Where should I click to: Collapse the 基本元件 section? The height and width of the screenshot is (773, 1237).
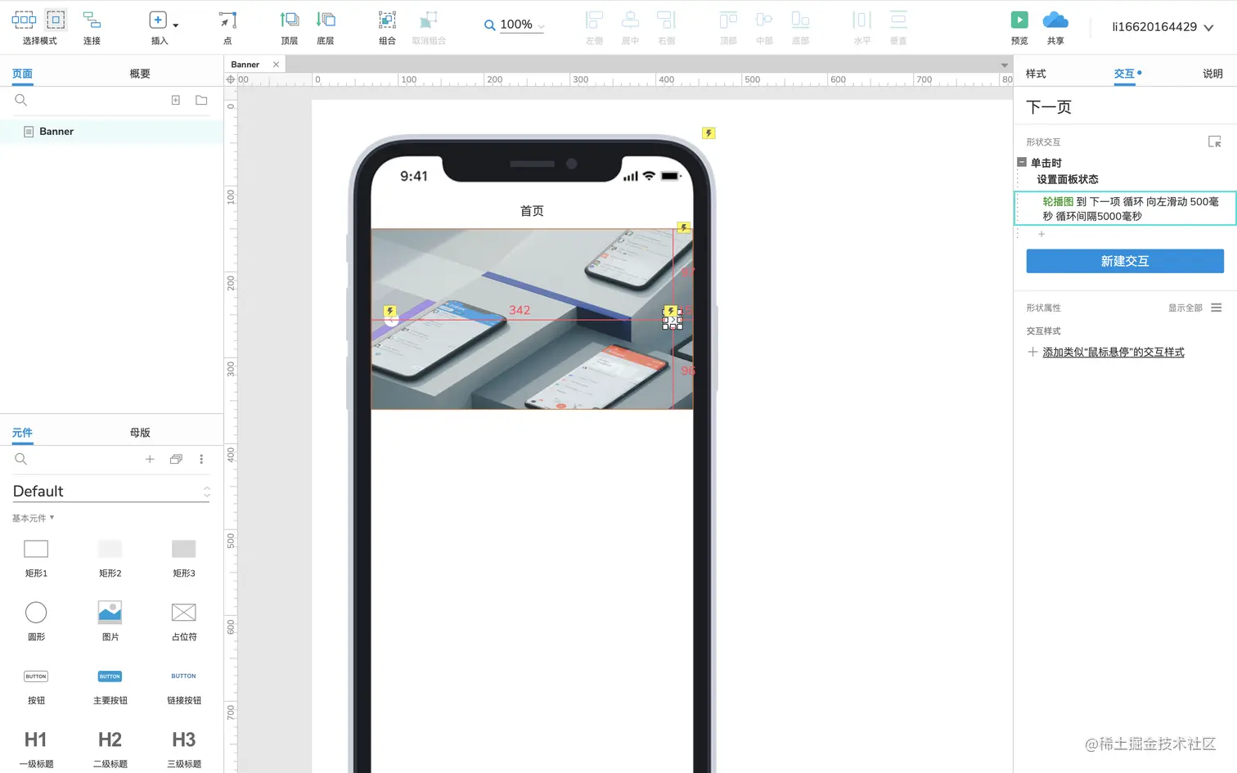tap(33, 518)
